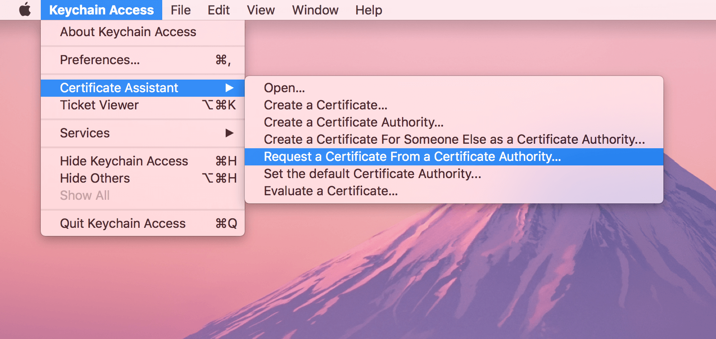Select the Services menu item
Image resolution: width=716 pixels, height=339 pixels.
143,133
